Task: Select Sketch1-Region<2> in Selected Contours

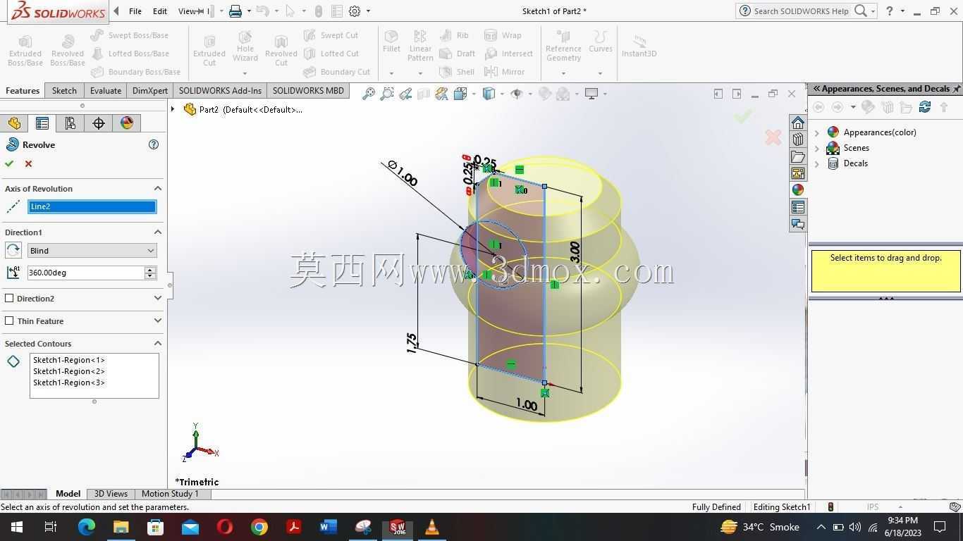Action: (69, 371)
